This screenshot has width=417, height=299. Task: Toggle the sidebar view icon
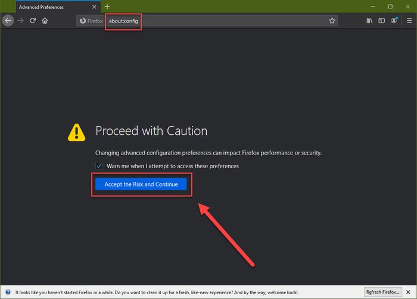pyautogui.click(x=382, y=21)
